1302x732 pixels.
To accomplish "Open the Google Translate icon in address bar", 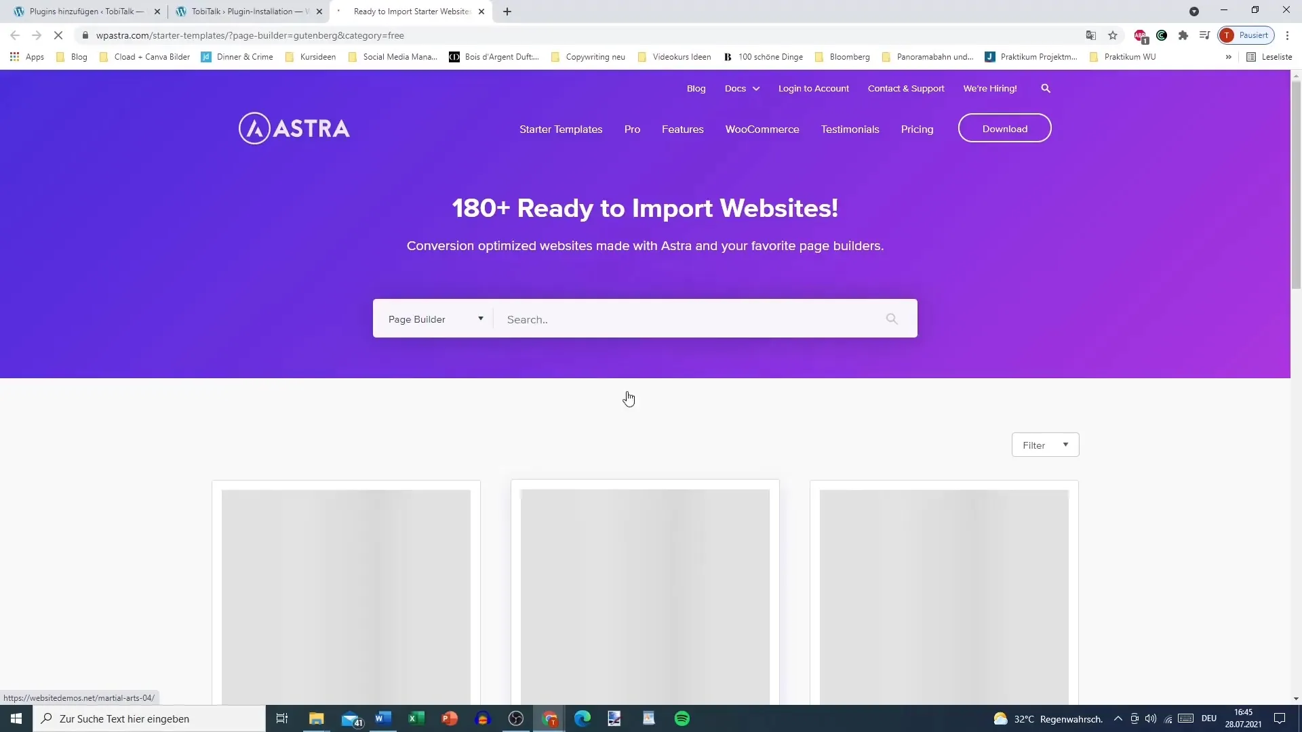I will 1091,35.
